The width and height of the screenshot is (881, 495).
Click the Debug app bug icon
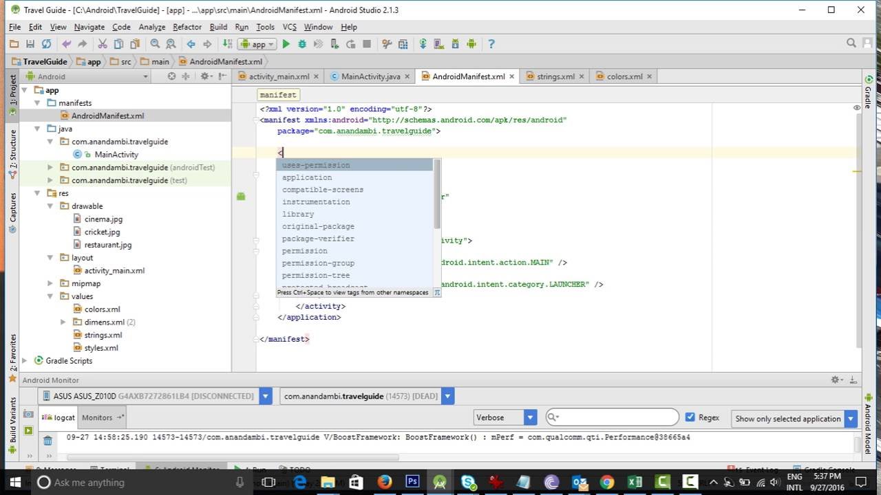coord(302,44)
